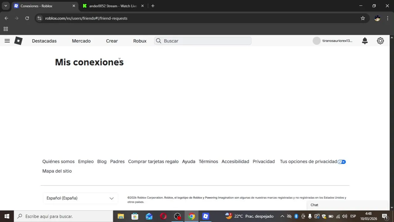
Task: Open the Chrome profile avatar
Action: coord(377,18)
